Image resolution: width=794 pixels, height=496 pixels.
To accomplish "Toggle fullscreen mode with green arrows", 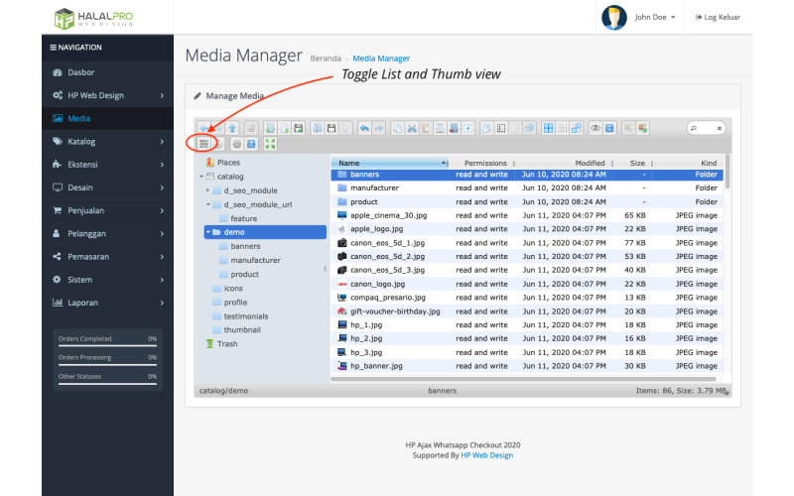I will (270, 144).
